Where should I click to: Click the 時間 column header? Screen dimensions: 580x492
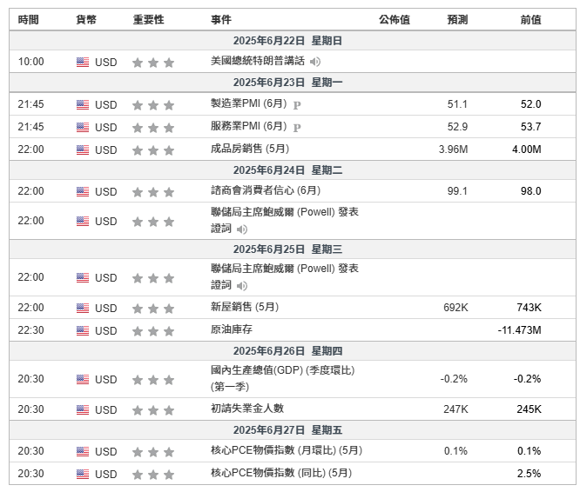click(29, 20)
